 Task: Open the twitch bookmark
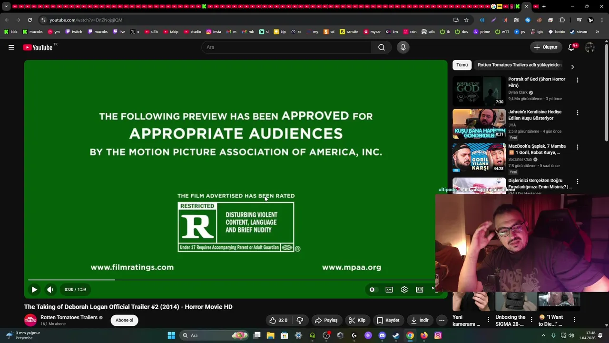[74, 32]
